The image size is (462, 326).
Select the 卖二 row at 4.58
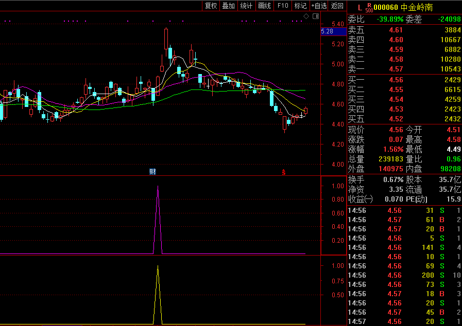coord(404,59)
